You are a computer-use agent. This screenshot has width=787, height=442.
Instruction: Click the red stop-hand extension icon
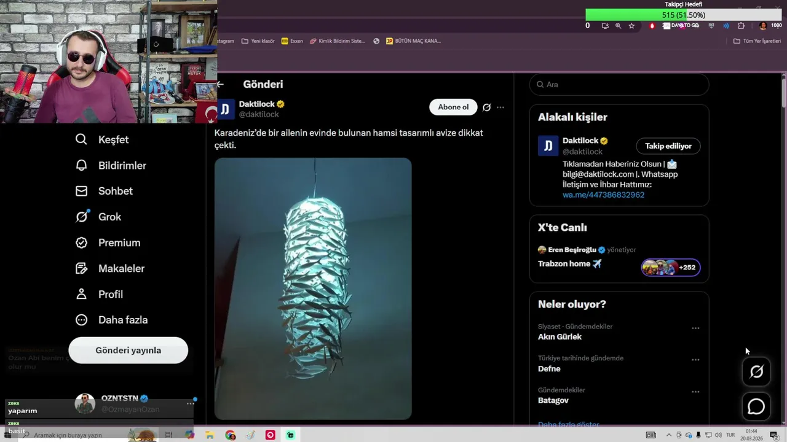click(652, 26)
